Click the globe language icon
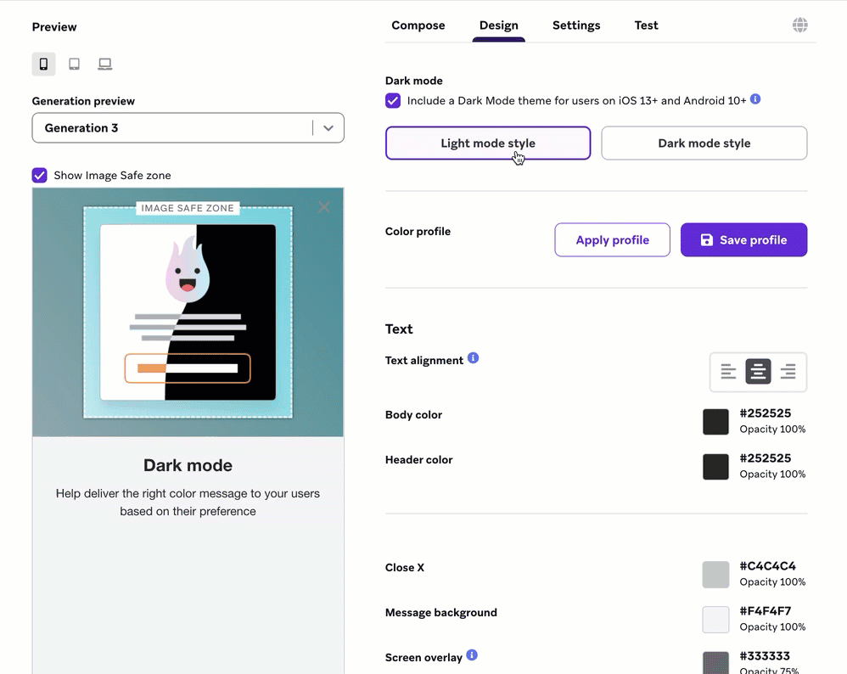 (x=799, y=25)
